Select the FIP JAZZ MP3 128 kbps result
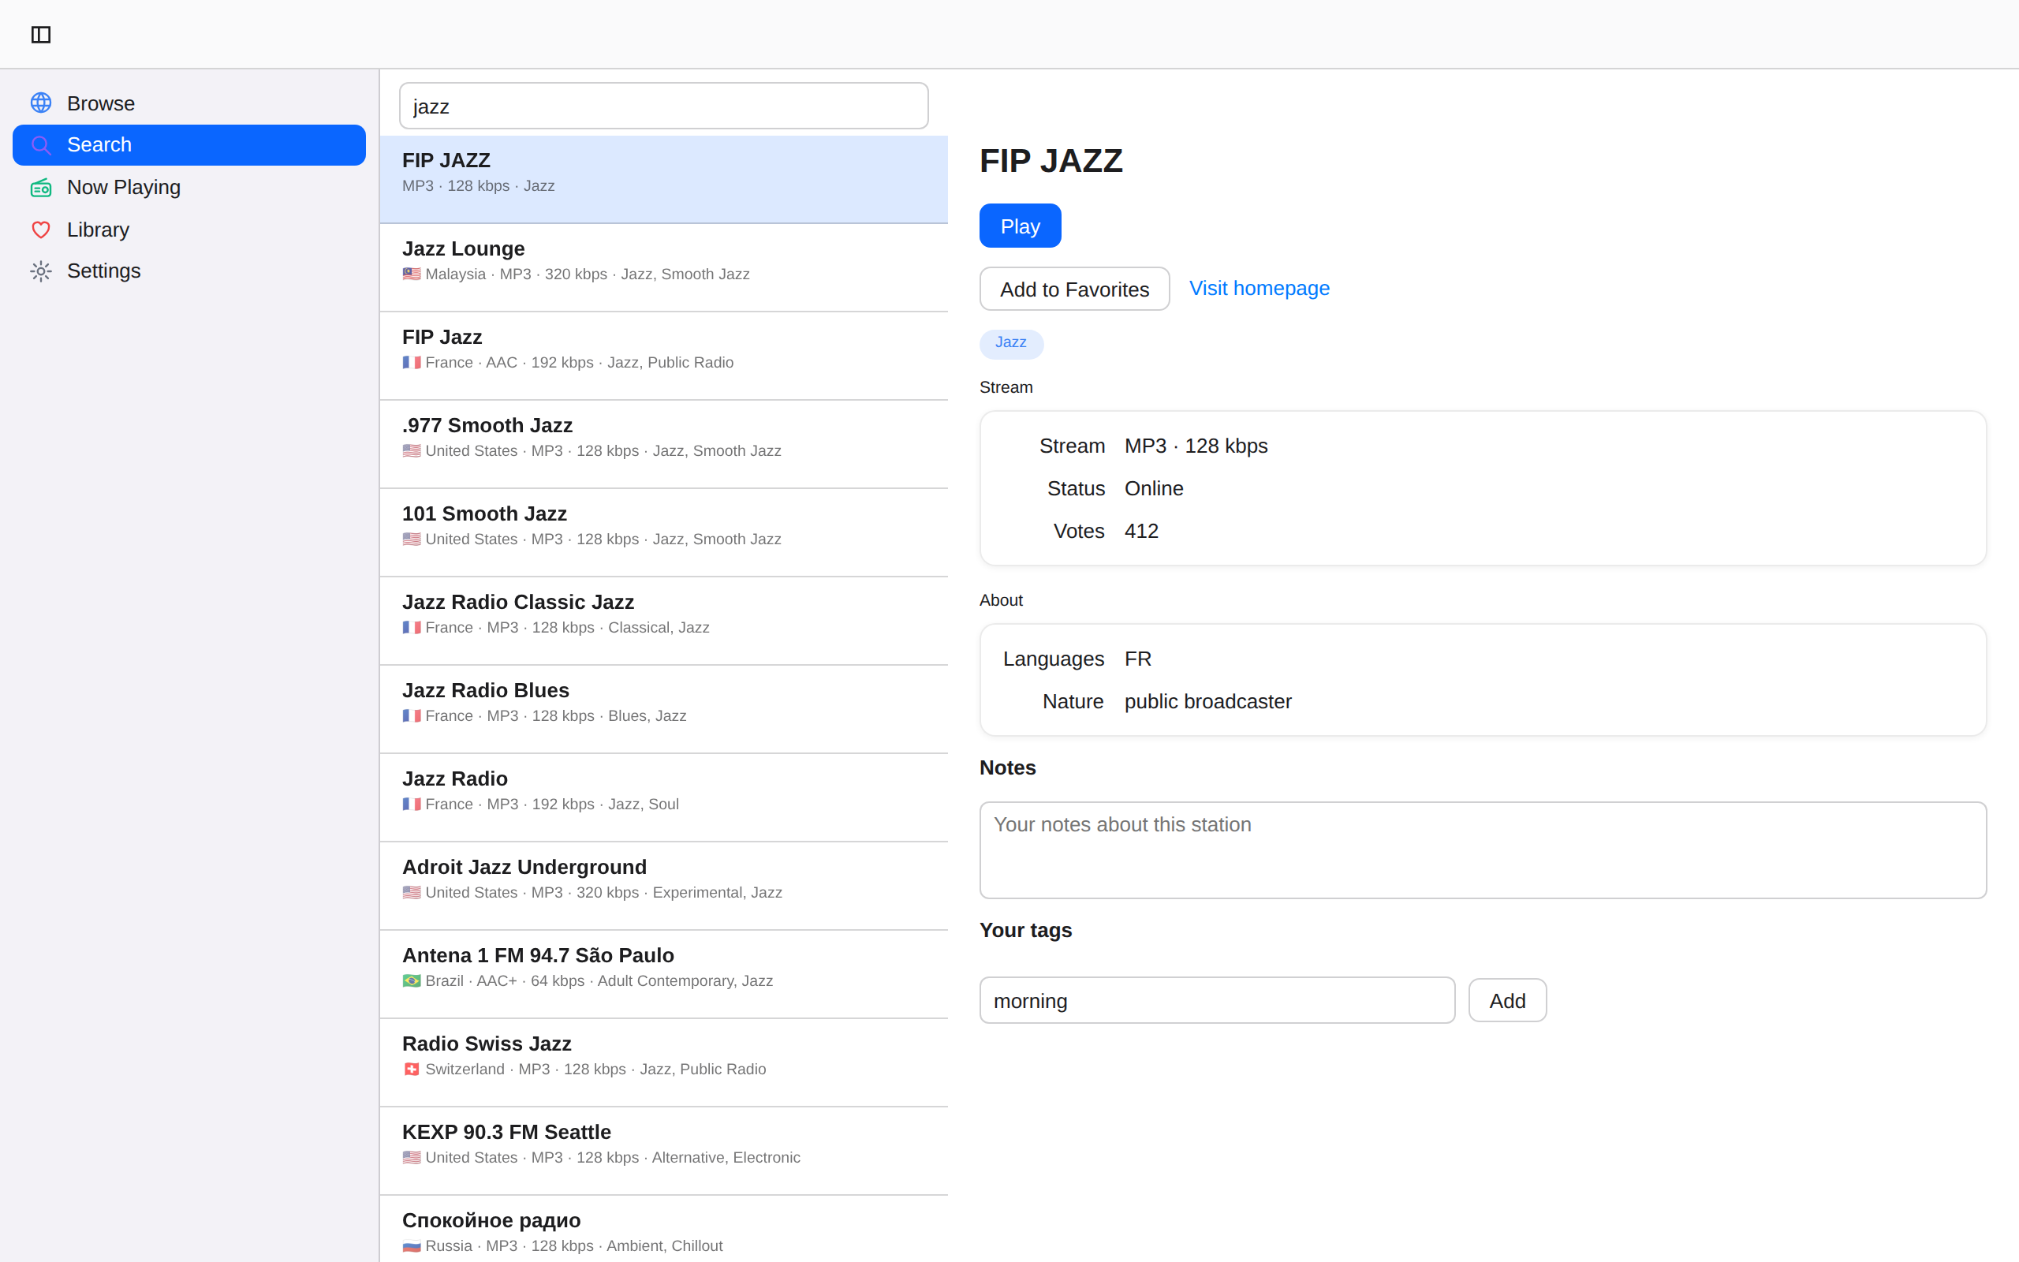Image resolution: width=2019 pixels, height=1262 pixels. [663, 180]
